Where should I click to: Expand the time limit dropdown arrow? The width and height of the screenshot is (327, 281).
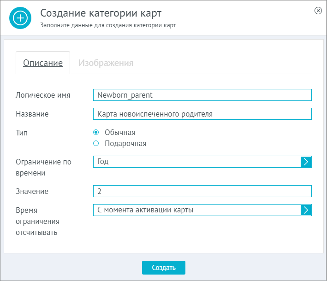[306, 162]
